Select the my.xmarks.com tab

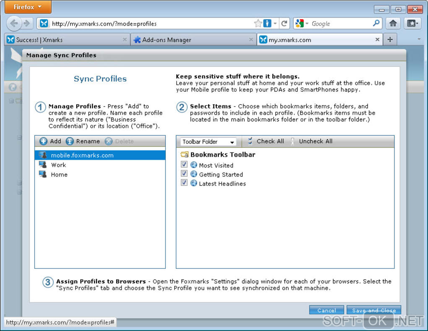pos(320,40)
